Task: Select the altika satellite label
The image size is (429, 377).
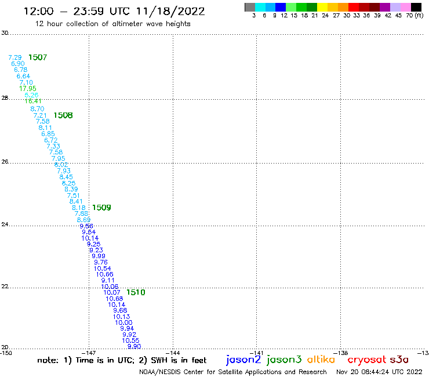Action: click(321, 359)
